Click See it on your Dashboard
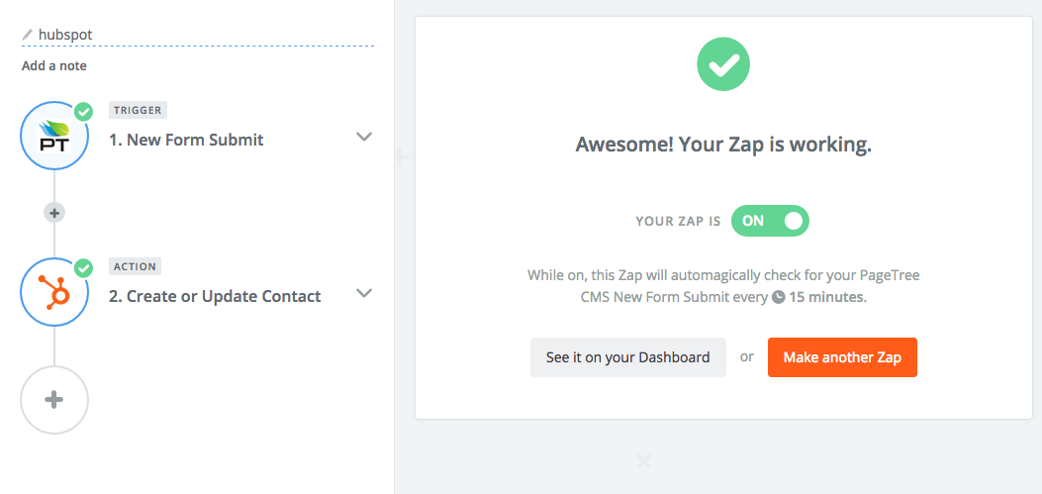 (628, 357)
